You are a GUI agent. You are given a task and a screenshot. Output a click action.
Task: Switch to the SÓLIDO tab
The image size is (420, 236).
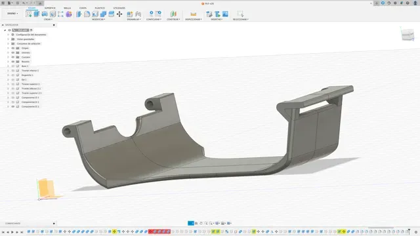[32, 8]
